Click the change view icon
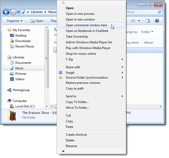 click(x=133, y=21)
